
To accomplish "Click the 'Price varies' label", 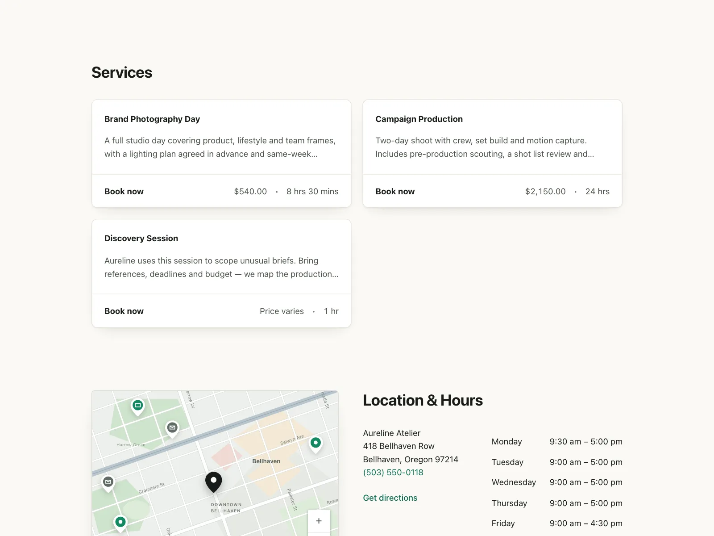I will (x=282, y=311).
